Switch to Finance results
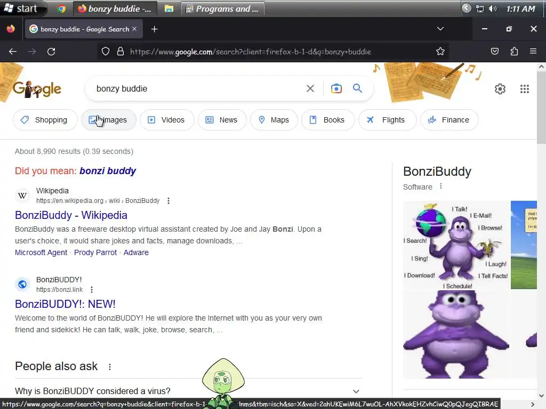Screen dimensions: 546x409 coord(449,120)
